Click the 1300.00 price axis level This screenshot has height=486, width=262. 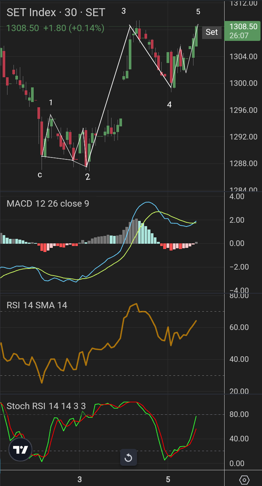pos(243,83)
